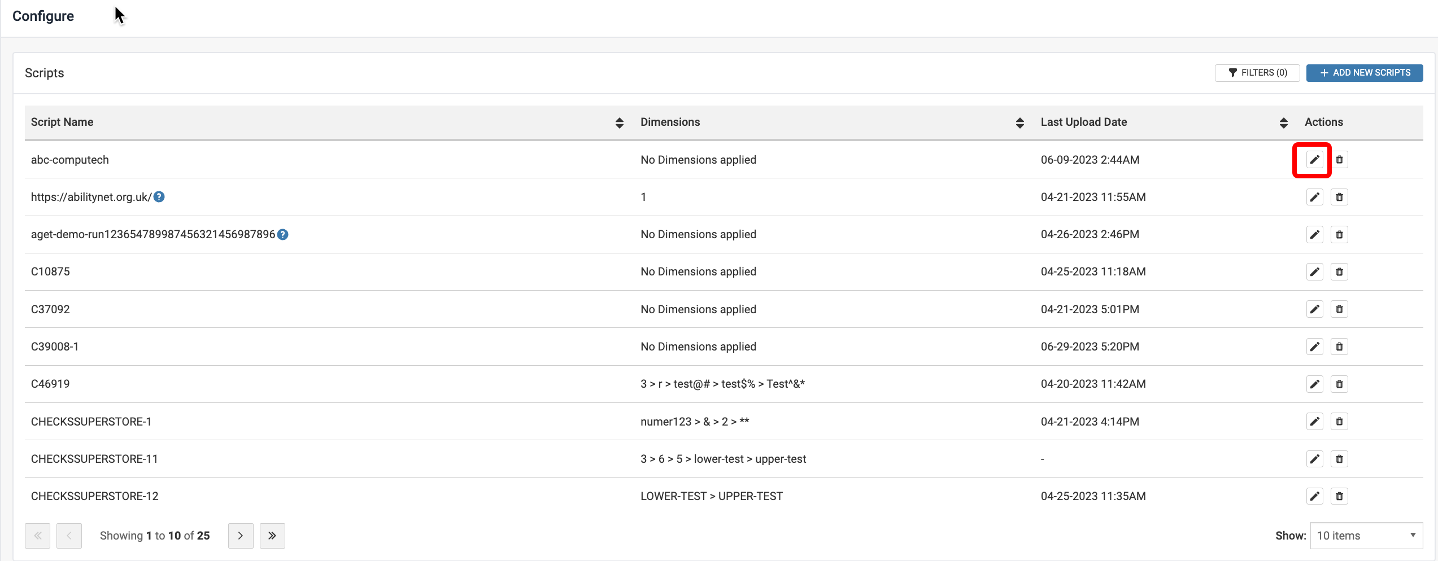Edit the CHECKSSUPERSTORE-12 script
Image resolution: width=1438 pixels, height=561 pixels.
click(1314, 496)
